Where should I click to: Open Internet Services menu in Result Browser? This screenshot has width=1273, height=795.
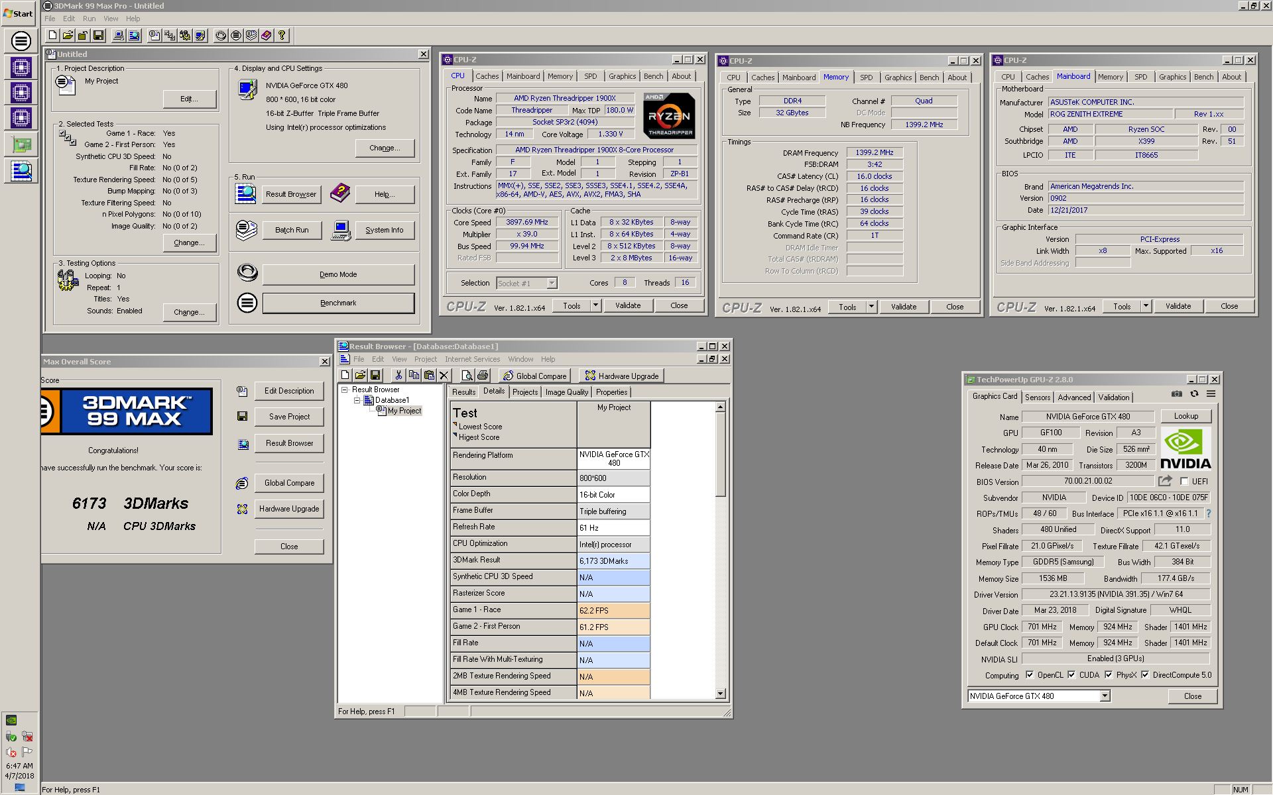pyautogui.click(x=473, y=359)
